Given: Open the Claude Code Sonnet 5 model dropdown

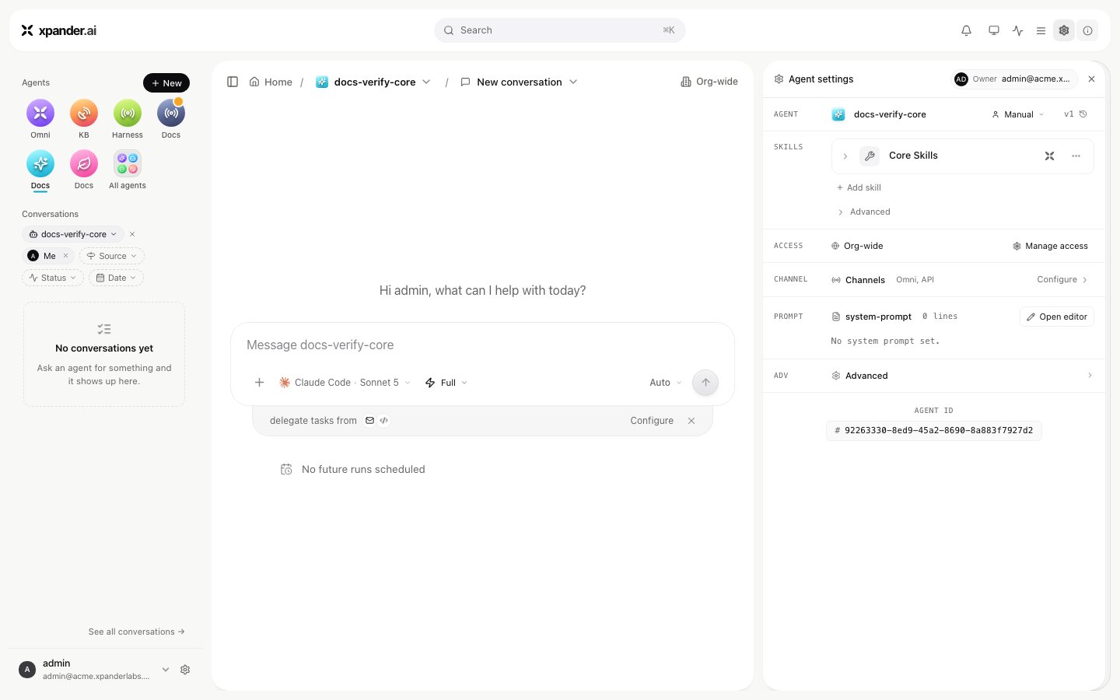Looking at the screenshot, I should coord(345,383).
